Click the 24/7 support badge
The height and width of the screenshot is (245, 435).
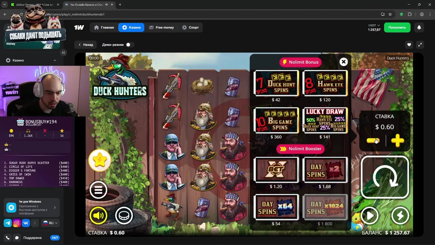[55, 238]
